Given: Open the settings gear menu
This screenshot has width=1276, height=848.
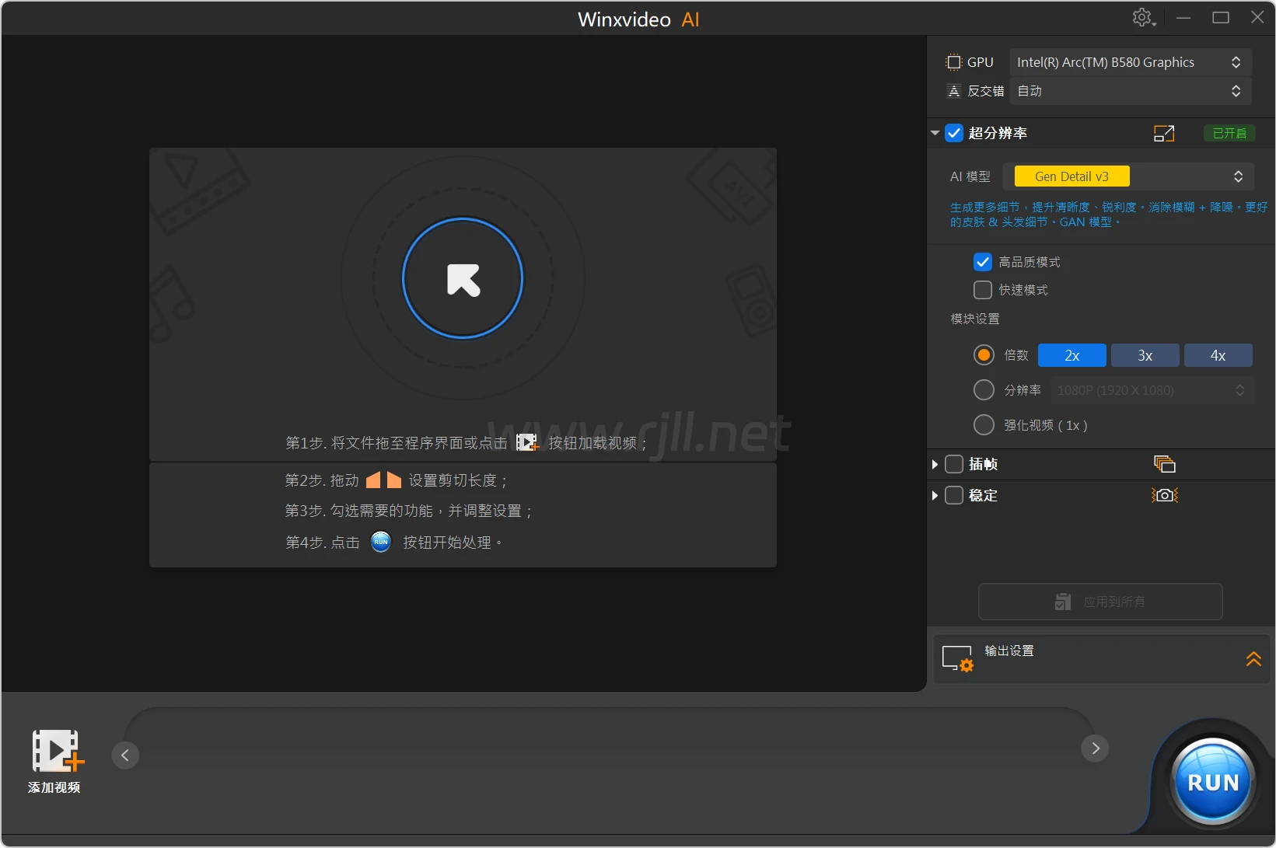Looking at the screenshot, I should click(1141, 17).
